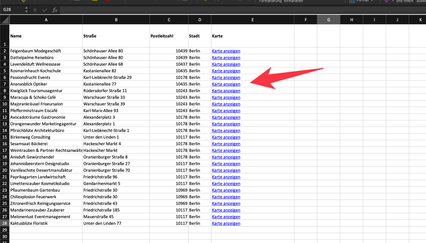
Task: Click the Stadt header cell
Action: [x=200, y=36]
